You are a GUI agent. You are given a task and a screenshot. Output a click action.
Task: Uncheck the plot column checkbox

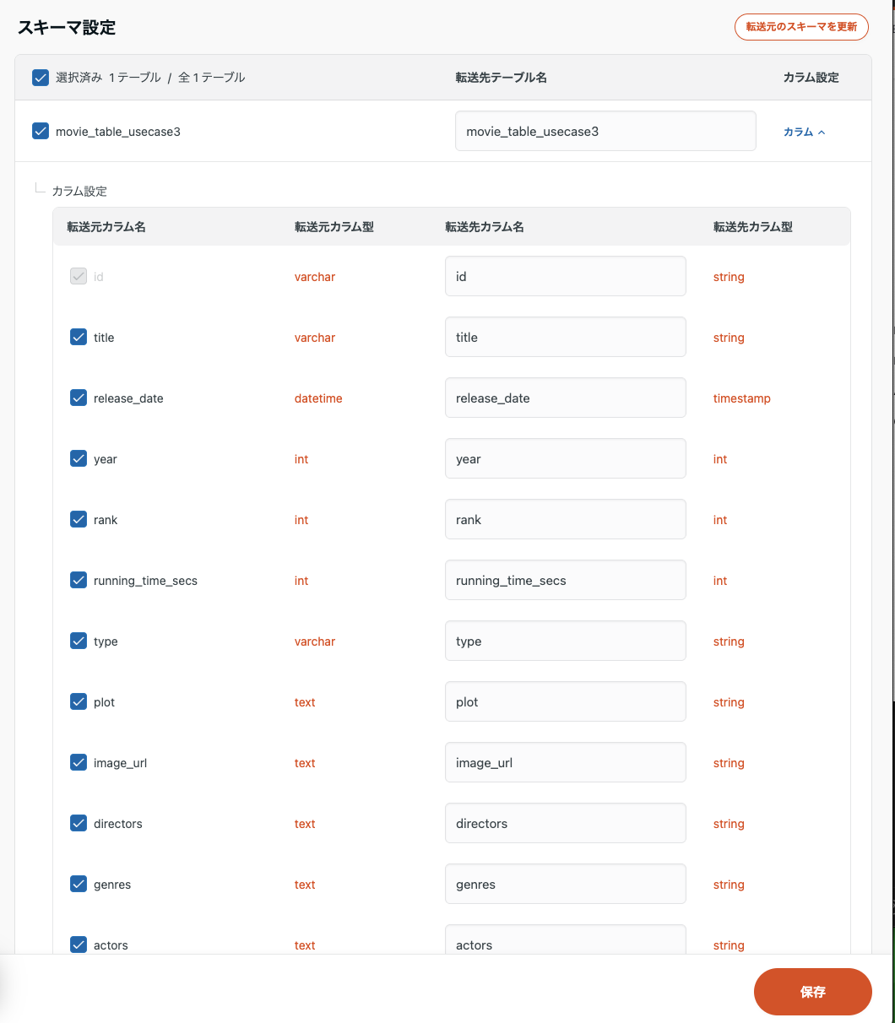pyautogui.click(x=79, y=701)
